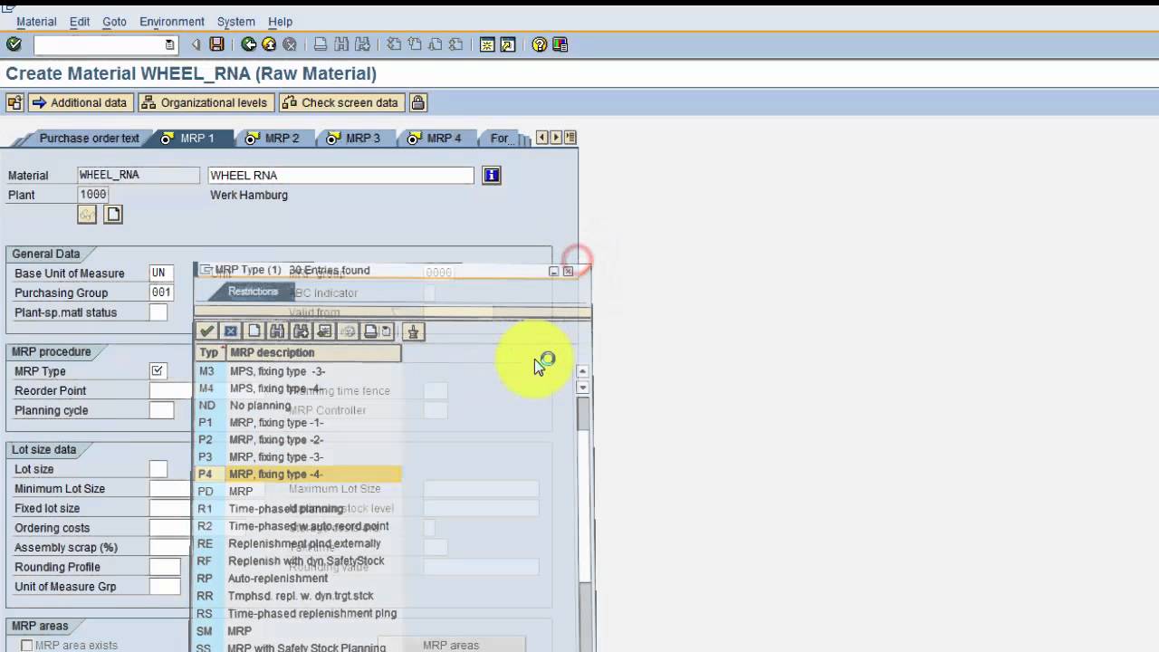
Task: Select the RP Auto-replenishment row
Action: click(x=299, y=579)
